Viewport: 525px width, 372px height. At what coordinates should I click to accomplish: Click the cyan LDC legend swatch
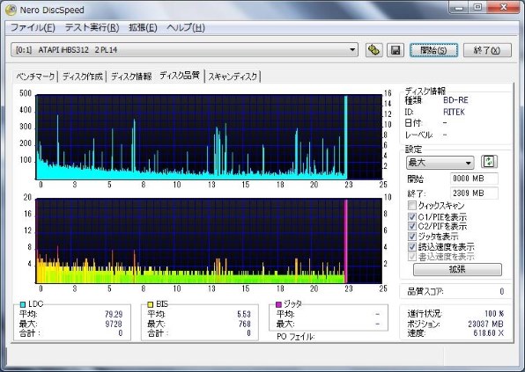tap(23, 304)
